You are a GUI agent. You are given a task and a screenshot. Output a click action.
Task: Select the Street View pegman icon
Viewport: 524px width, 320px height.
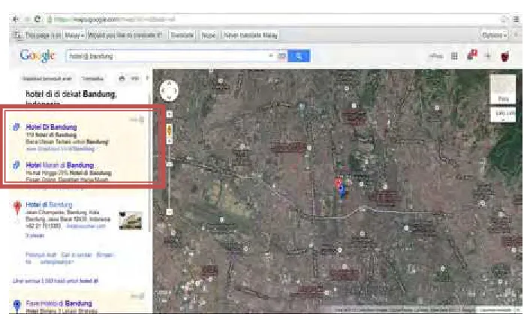pyautogui.click(x=169, y=131)
